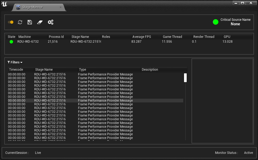The width and height of the screenshot is (258, 160).
Task: Click the Unreal Engine logo icon
Action: 4,5
